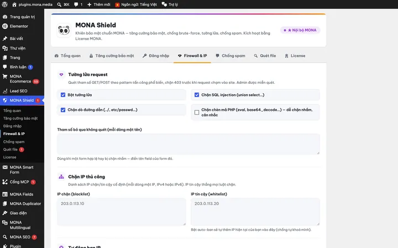The width and height of the screenshot is (398, 248).
Task: Open MONA Multilingual sidebar menu
Action: [22, 225]
